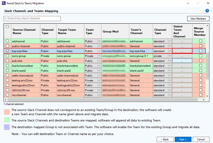Image resolution: width=213 pixels, height=143 pixels.
Task: Check the sorry-group row checkbox
Action: point(8,56)
